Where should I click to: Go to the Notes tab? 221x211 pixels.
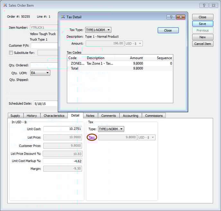[90, 116]
